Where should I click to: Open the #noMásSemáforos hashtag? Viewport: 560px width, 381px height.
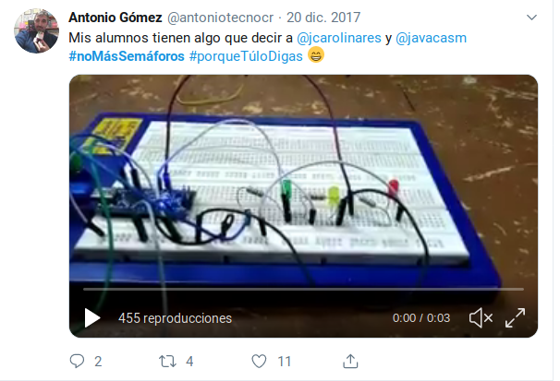(x=127, y=56)
